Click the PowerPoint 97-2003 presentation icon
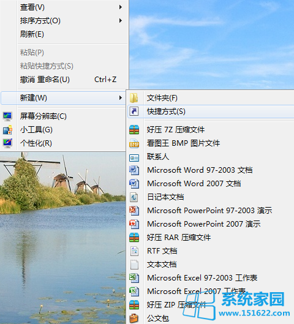The image size is (294, 324). [x=134, y=211]
